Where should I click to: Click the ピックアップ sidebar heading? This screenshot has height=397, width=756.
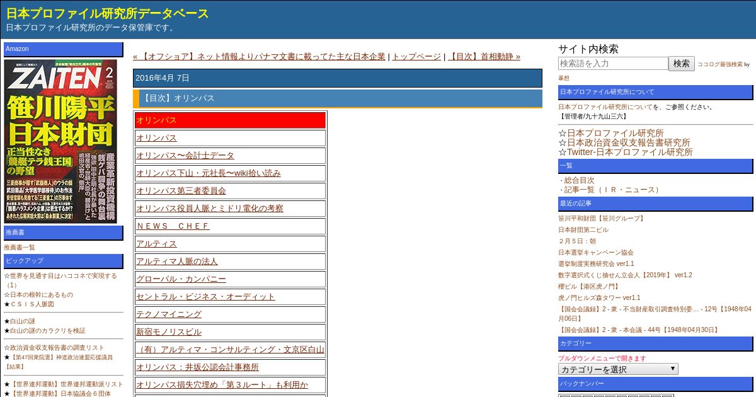(64, 261)
